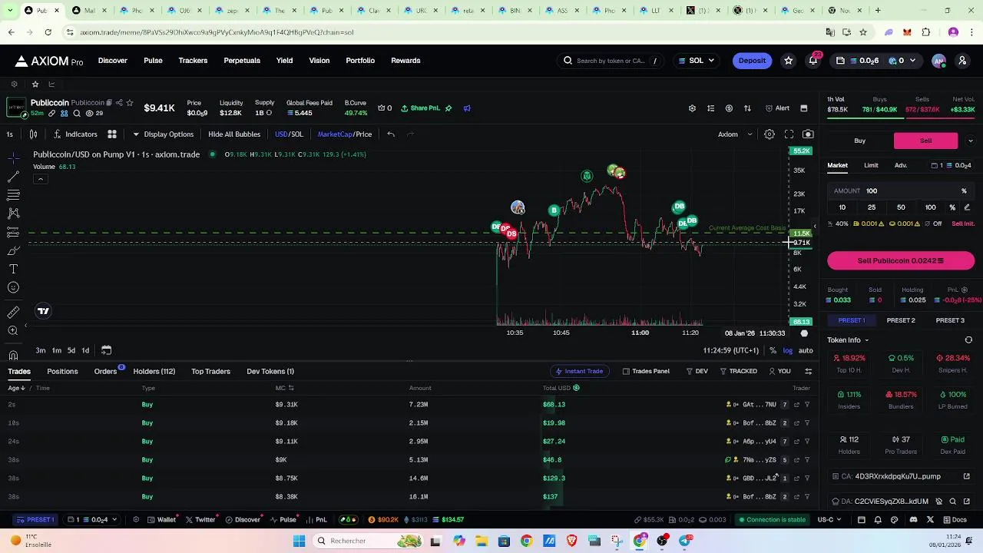Copy the Publiccoin token name
The width and height of the screenshot is (983, 553).
[109, 103]
